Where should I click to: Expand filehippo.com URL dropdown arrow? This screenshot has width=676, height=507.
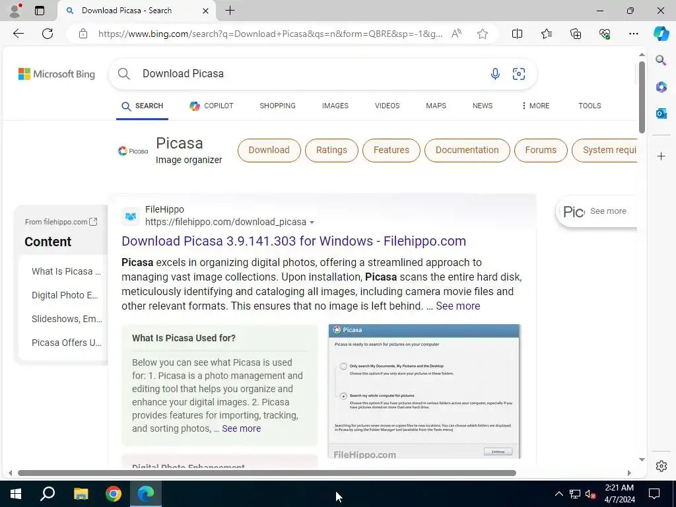[x=312, y=222]
